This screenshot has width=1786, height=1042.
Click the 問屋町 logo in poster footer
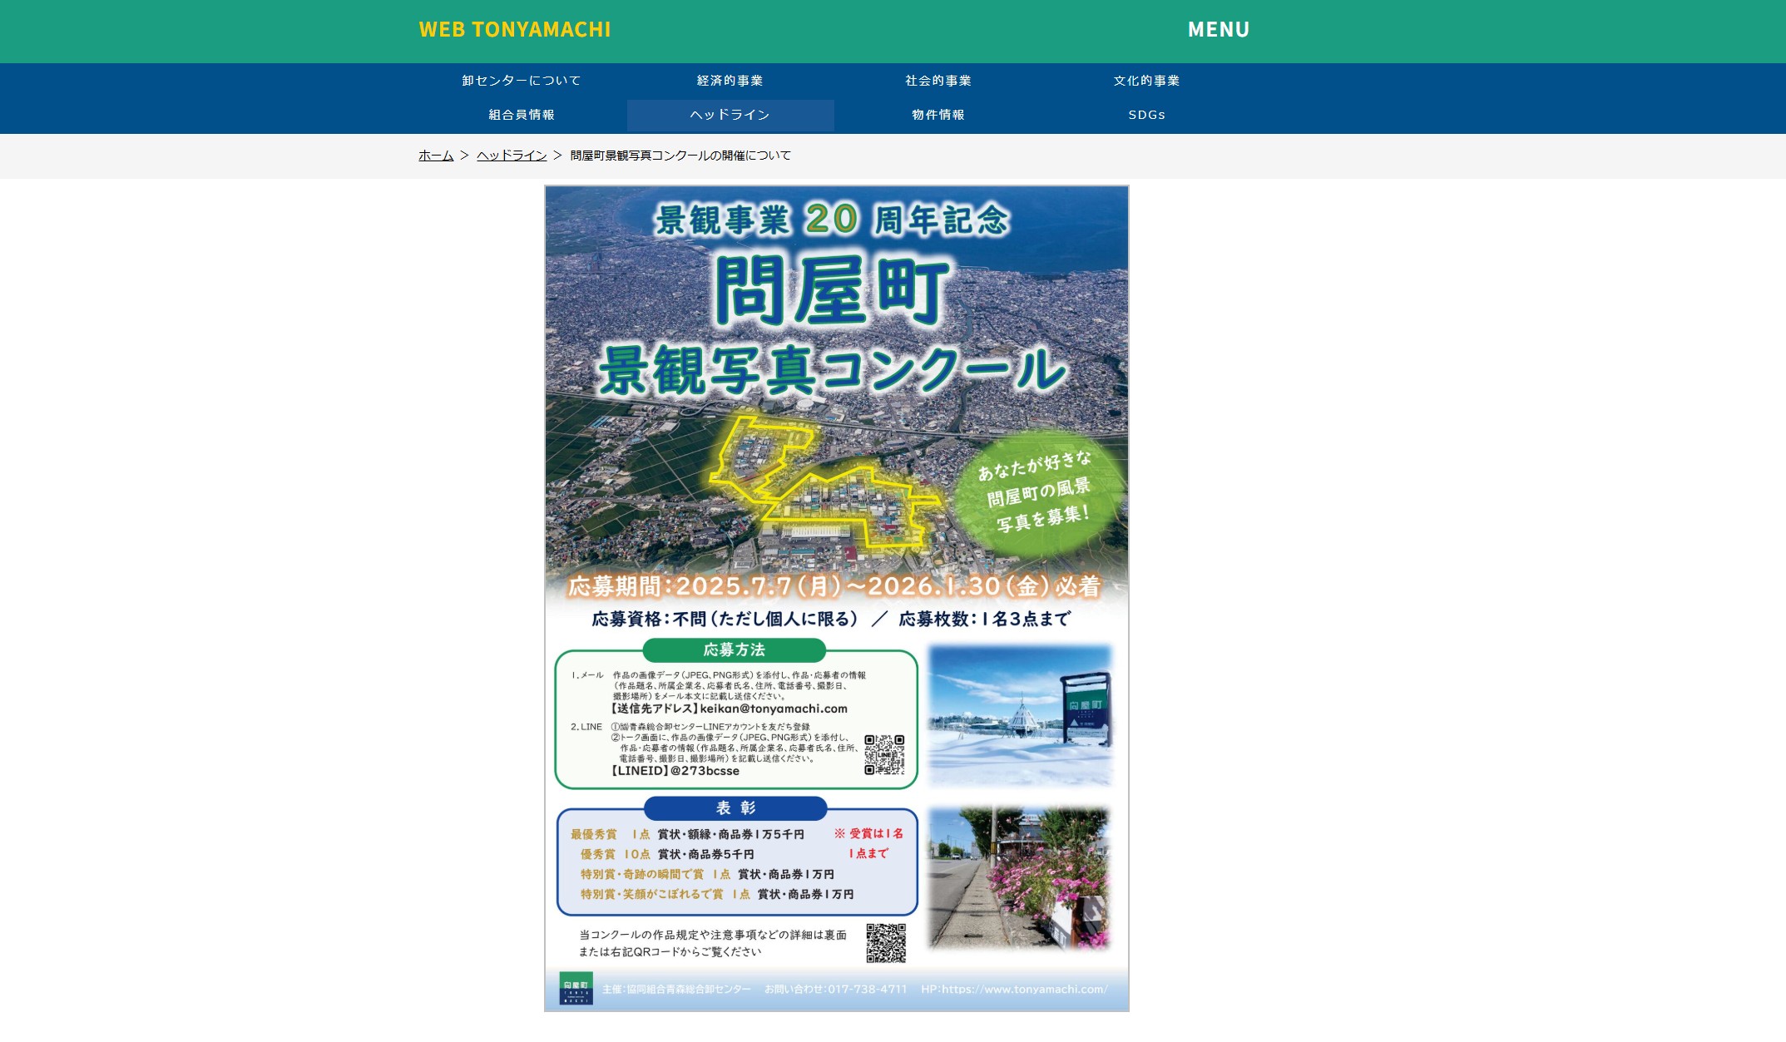point(576,988)
